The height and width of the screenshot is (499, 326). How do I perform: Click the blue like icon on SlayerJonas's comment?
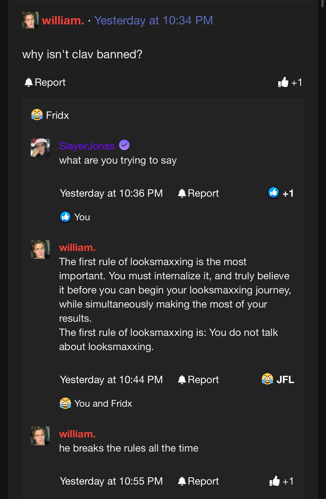pos(274,193)
